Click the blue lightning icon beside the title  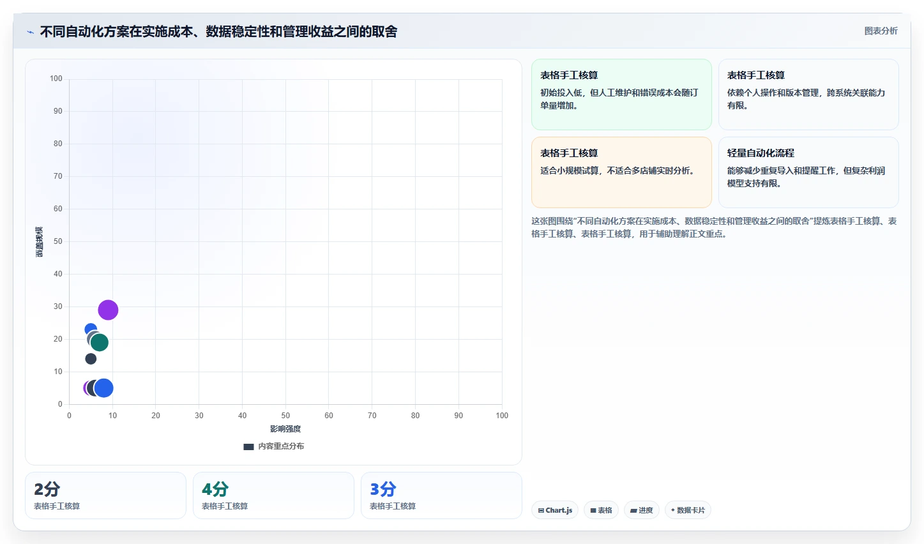tap(30, 32)
